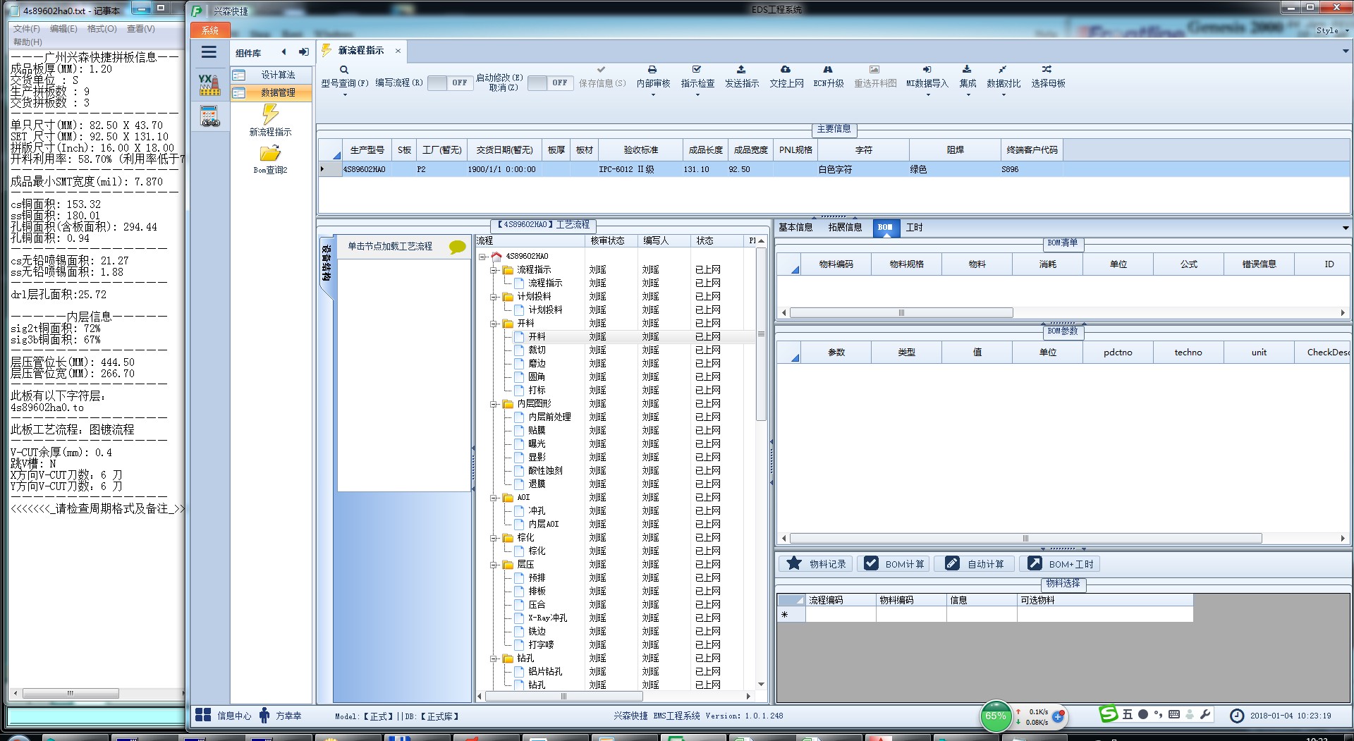Toggle 编写流程 OFF switch
Screen dimensions: 1354x741
click(450, 82)
